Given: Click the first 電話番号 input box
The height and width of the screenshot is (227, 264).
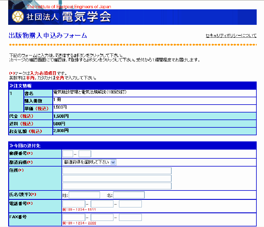Looking at the screenshot, I should (74, 204).
